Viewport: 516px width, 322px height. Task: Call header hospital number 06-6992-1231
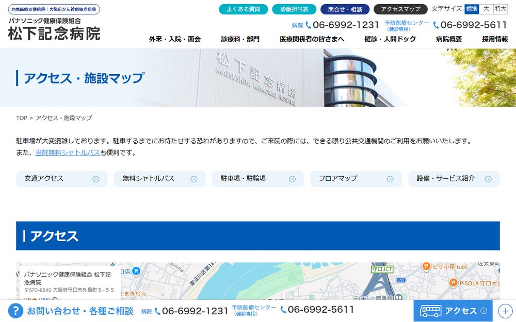(x=346, y=25)
